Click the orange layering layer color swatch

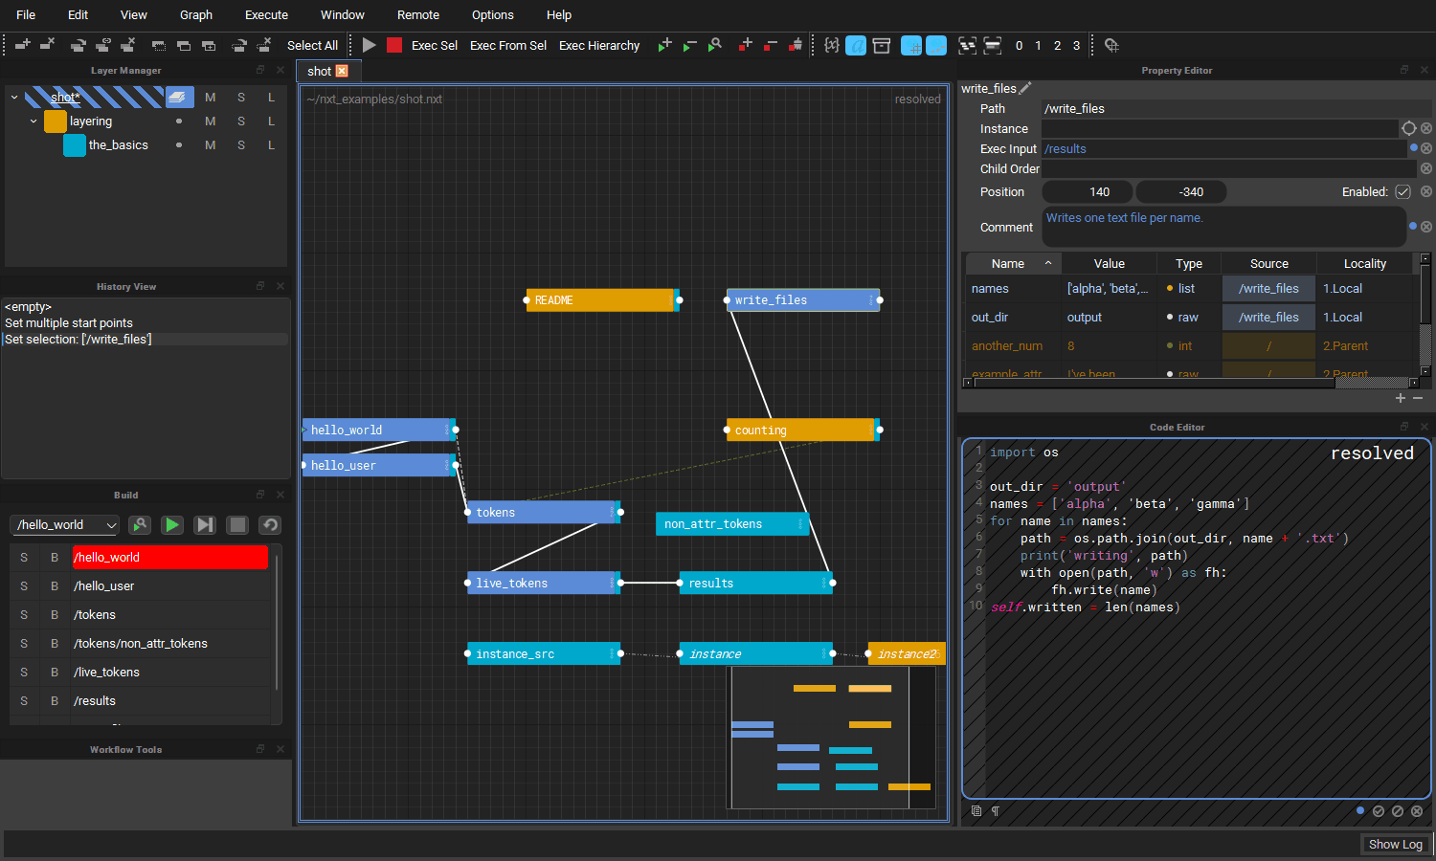[56, 121]
